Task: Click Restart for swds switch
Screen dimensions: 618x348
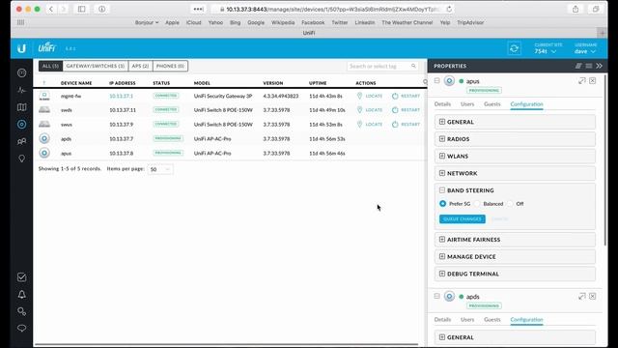Action: coord(406,110)
